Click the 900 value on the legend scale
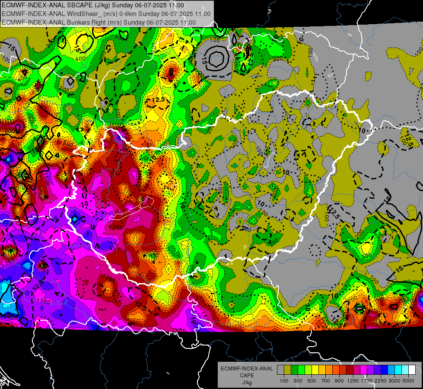 pos(339,381)
